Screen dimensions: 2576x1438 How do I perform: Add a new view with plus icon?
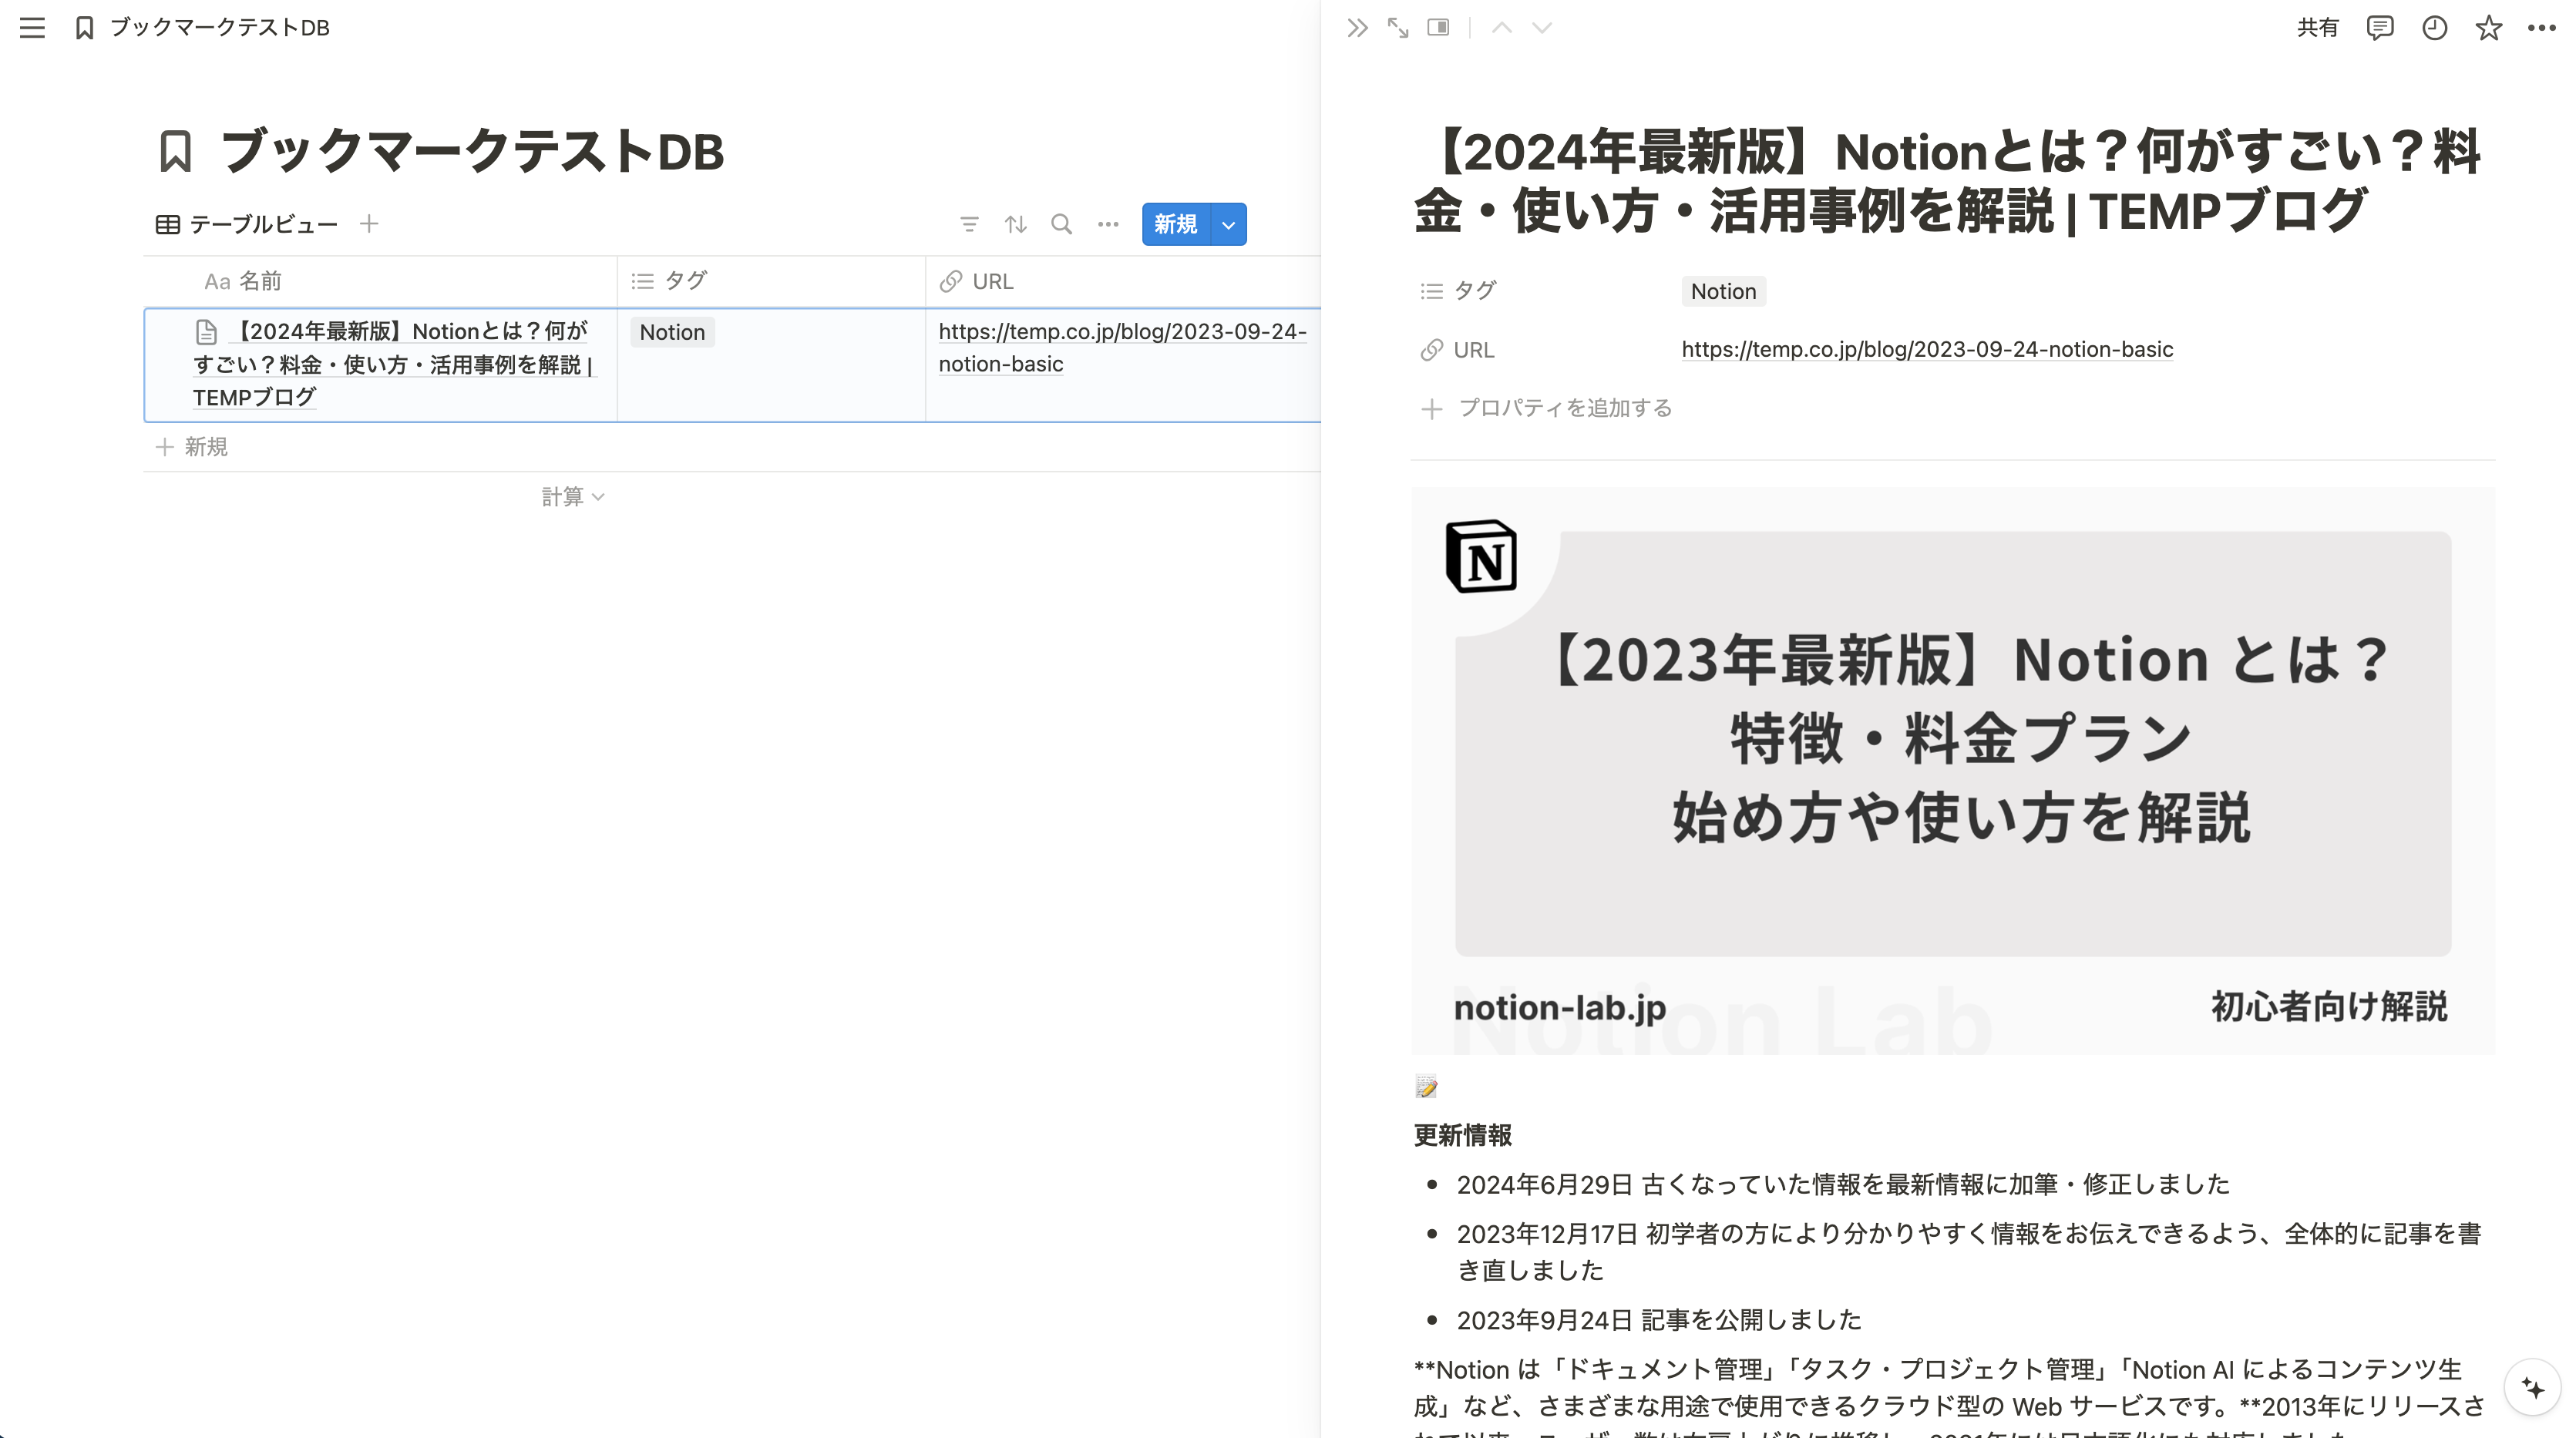pyautogui.click(x=369, y=224)
